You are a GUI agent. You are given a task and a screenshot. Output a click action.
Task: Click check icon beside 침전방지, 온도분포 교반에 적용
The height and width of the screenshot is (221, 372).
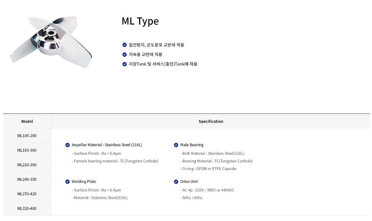(124, 45)
